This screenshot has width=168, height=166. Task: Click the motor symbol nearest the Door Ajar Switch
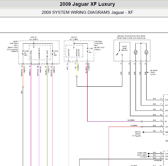(135, 52)
